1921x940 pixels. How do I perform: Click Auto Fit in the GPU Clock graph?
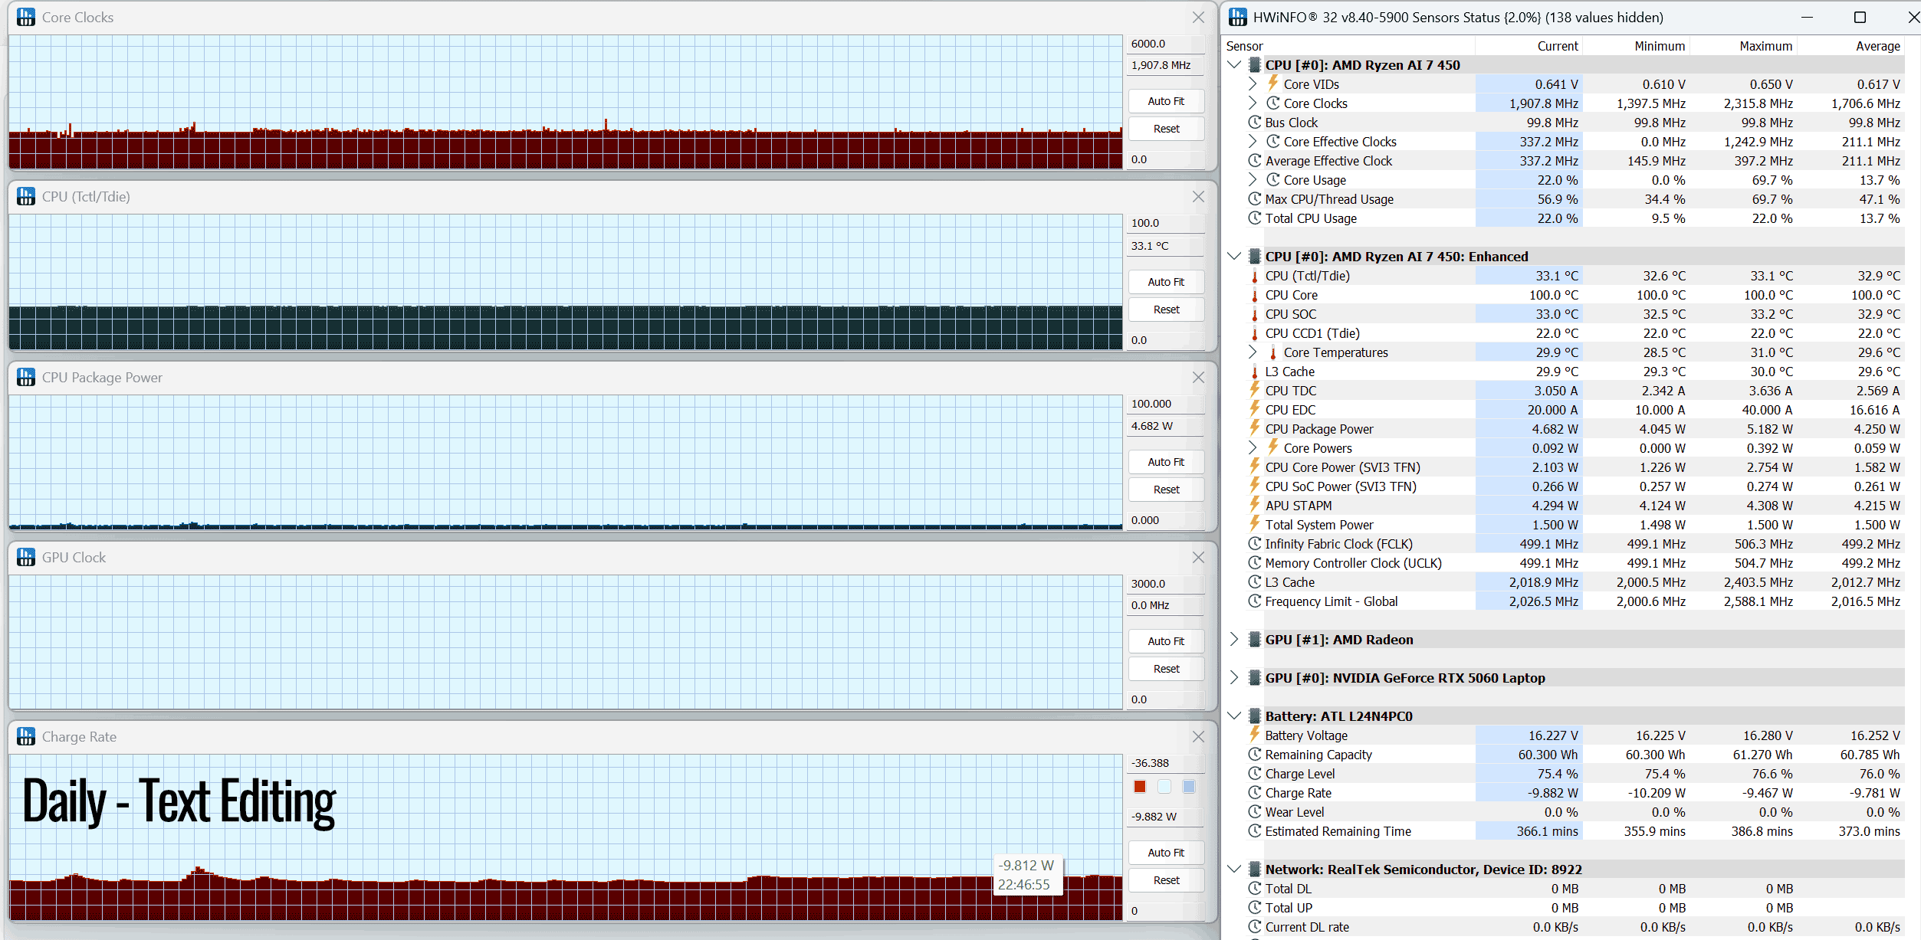(x=1166, y=641)
